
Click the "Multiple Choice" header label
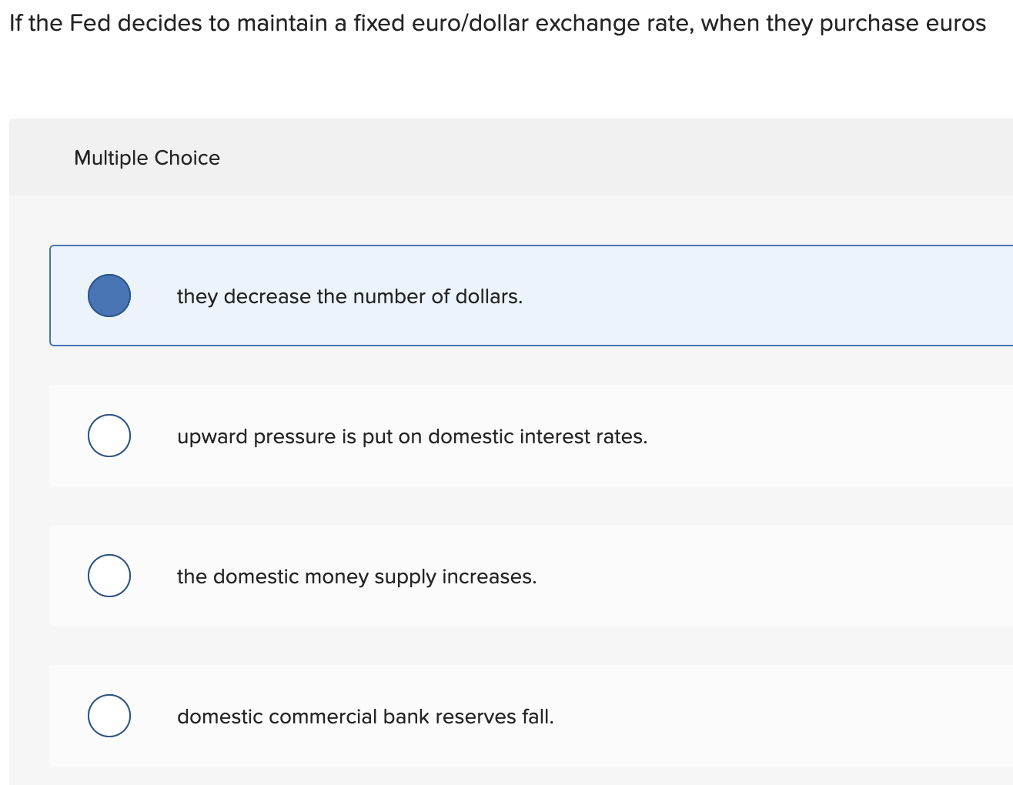click(x=147, y=158)
